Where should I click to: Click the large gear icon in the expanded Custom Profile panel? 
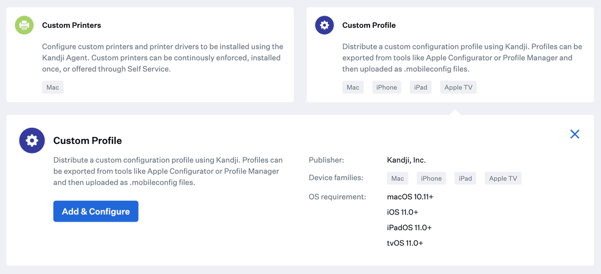[x=32, y=141]
